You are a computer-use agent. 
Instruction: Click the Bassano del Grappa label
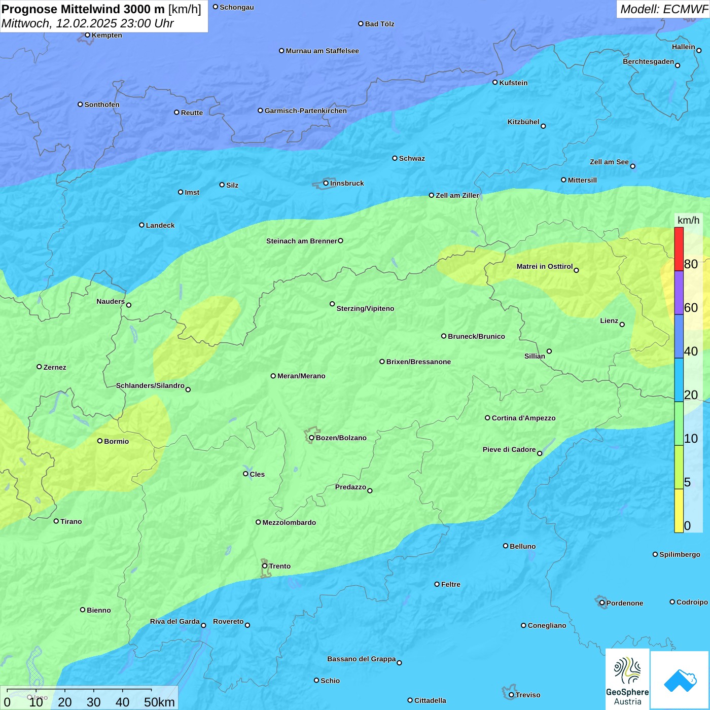(362, 659)
